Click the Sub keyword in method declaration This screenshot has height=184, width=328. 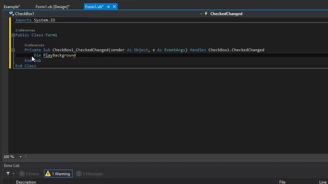47,50
